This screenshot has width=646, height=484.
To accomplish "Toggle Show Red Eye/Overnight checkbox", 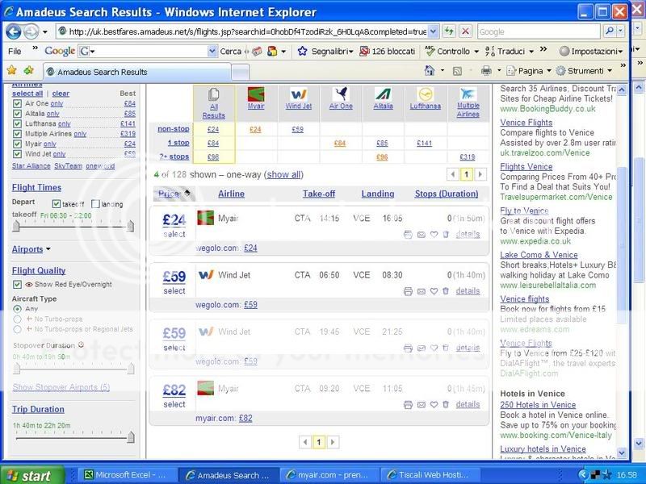I will pos(17,285).
